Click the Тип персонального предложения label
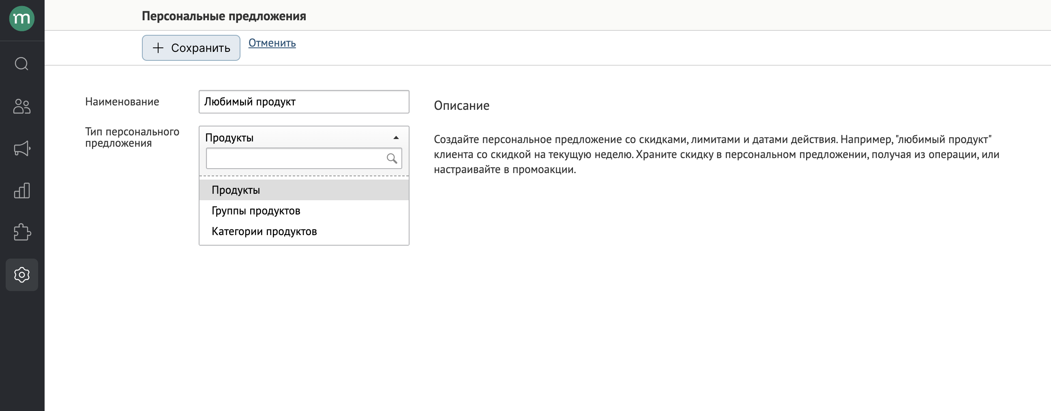This screenshot has height=411, width=1051. pyautogui.click(x=132, y=137)
